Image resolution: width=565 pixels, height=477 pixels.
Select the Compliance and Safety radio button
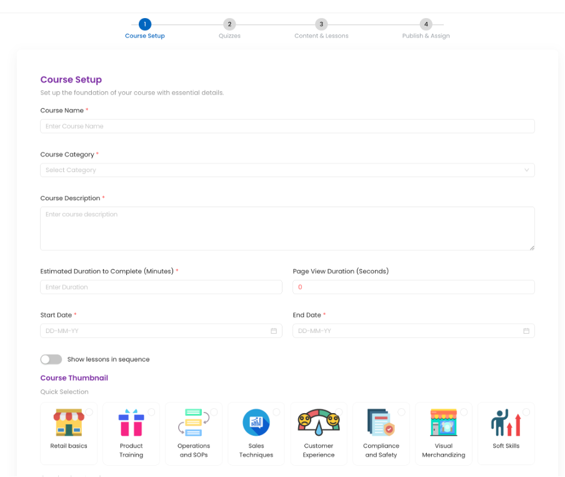pyautogui.click(x=401, y=412)
